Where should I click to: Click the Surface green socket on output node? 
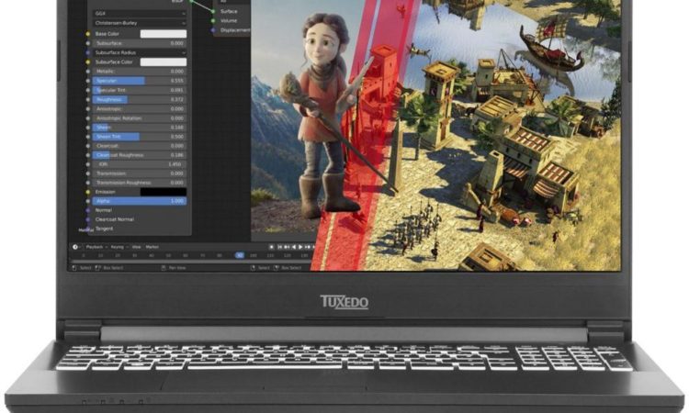[x=213, y=11]
